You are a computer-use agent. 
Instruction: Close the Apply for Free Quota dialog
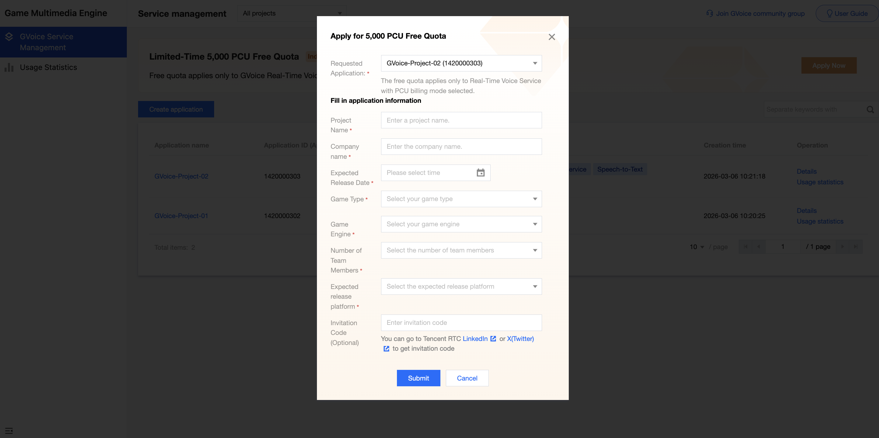click(551, 37)
